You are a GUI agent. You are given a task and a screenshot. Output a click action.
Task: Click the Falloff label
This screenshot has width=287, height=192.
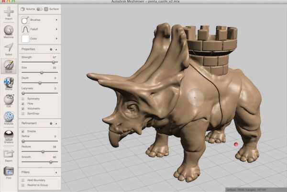34,29
